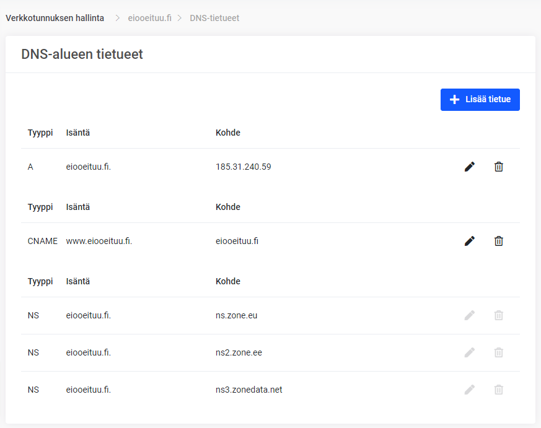The width and height of the screenshot is (541, 428).
Task: Edit the CNAME record pencil icon
Action: coord(470,241)
